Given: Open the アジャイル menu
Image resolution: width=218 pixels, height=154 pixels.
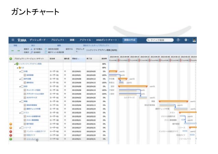Looking at the screenshot, I should (x=86, y=40).
